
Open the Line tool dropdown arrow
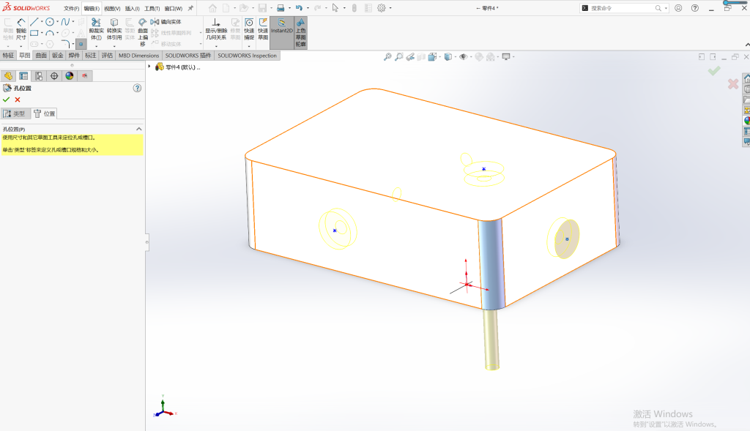click(x=42, y=22)
